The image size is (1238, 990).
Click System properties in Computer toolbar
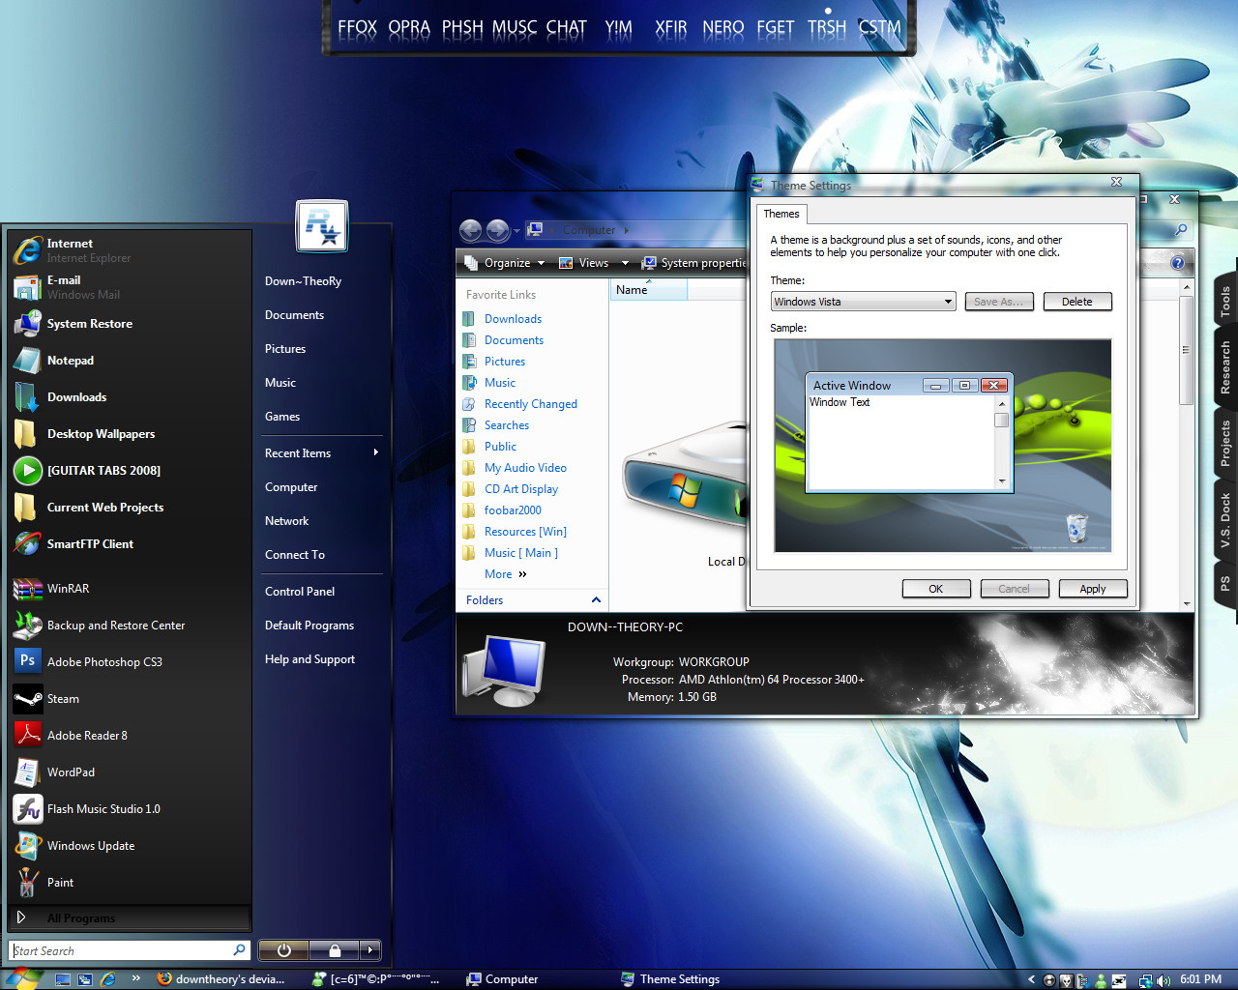coord(694,263)
